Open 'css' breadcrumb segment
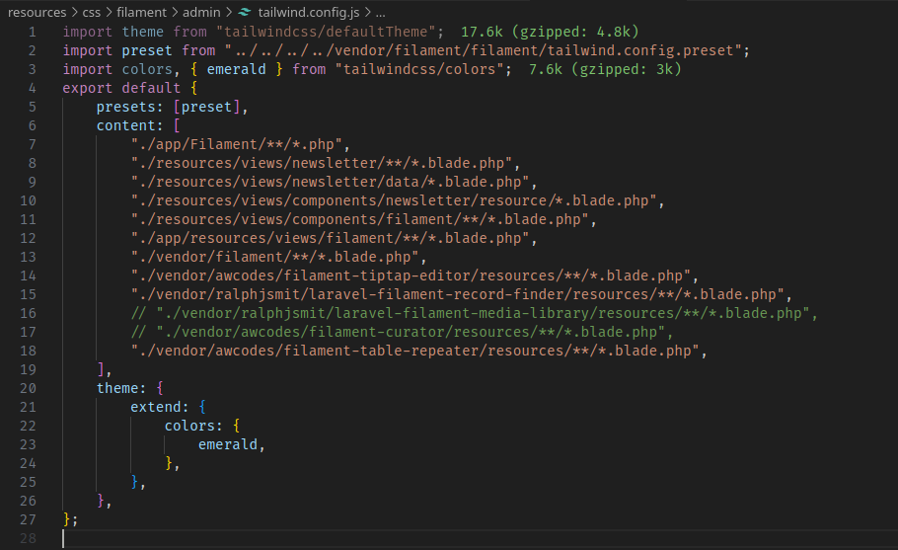 tap(91, 12)
